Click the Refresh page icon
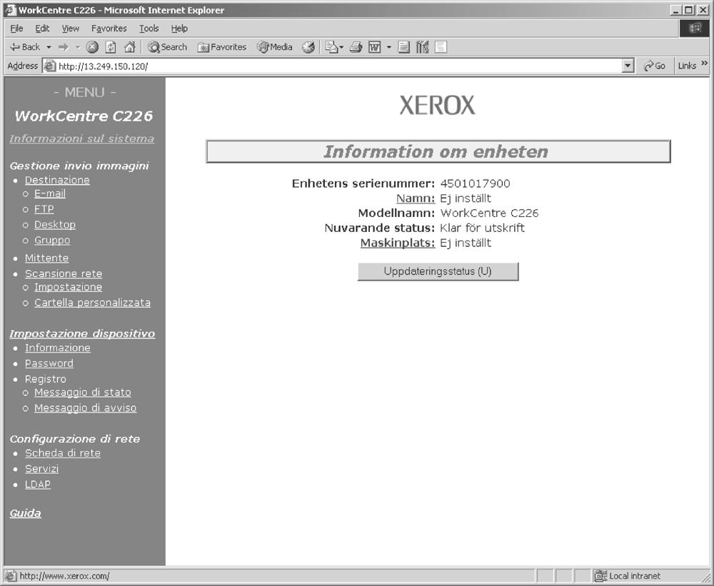 [x=111, y=47]
